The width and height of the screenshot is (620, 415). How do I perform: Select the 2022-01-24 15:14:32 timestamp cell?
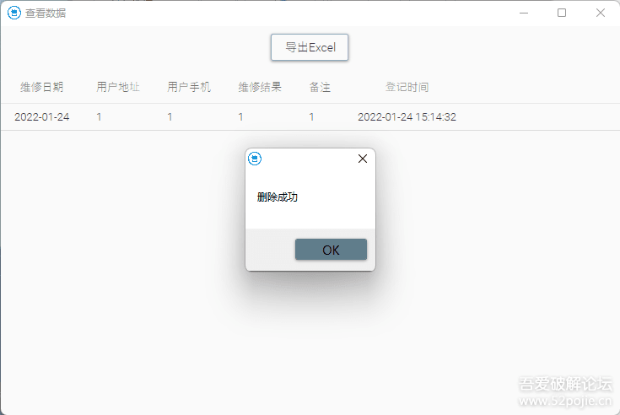(x=407, y=117)
